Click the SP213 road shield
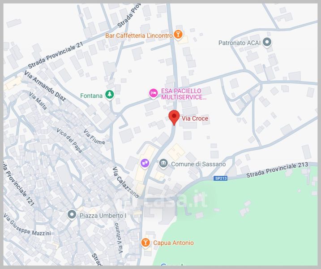 [221, 178]
